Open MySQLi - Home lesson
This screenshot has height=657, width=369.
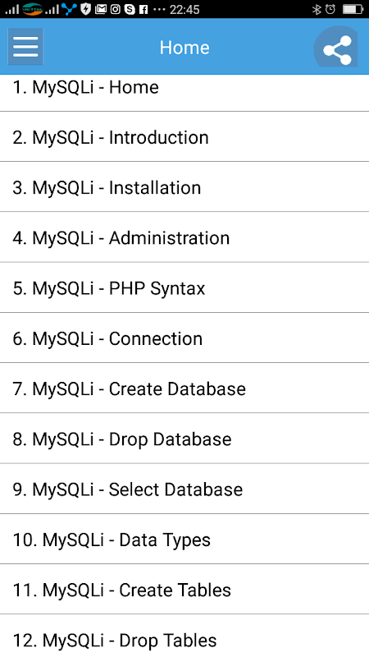coord(184,93)
